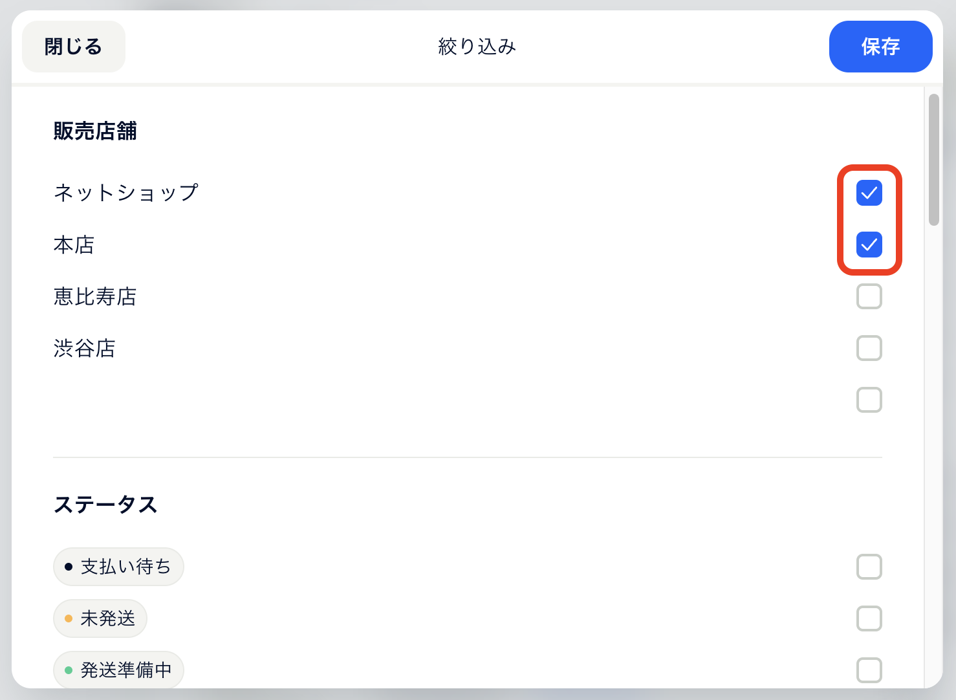Click the 閉じる button
956x700 pixels.
coord(73,47)
